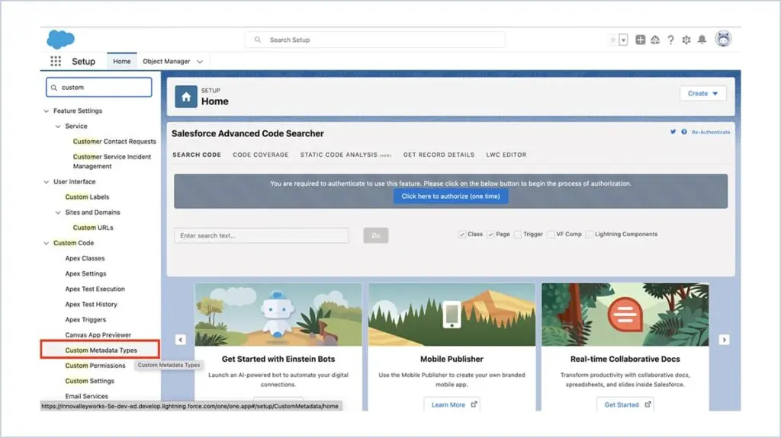This screenshot has width=781, height=438.
Task: Click here to authorize (one time)
Action: coord(451,196)
